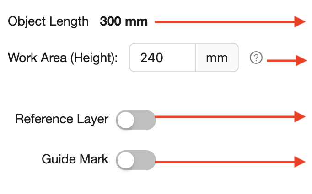Image resolution: width=312 pixels, height=194 pixels.
Task: Click the Object Length label
Action: pos(48,21)
